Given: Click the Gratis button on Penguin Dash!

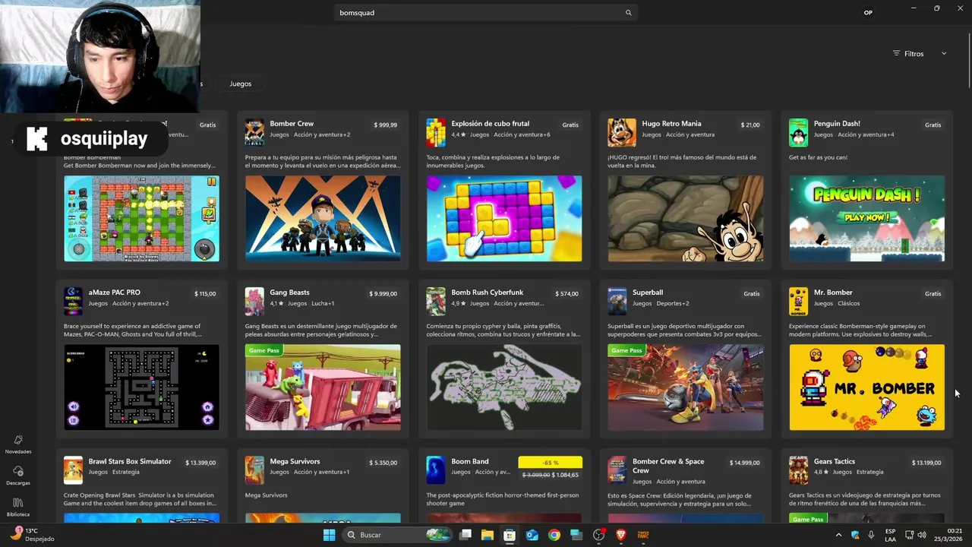Looking at the screenshot, I should (x=933, y=125).
